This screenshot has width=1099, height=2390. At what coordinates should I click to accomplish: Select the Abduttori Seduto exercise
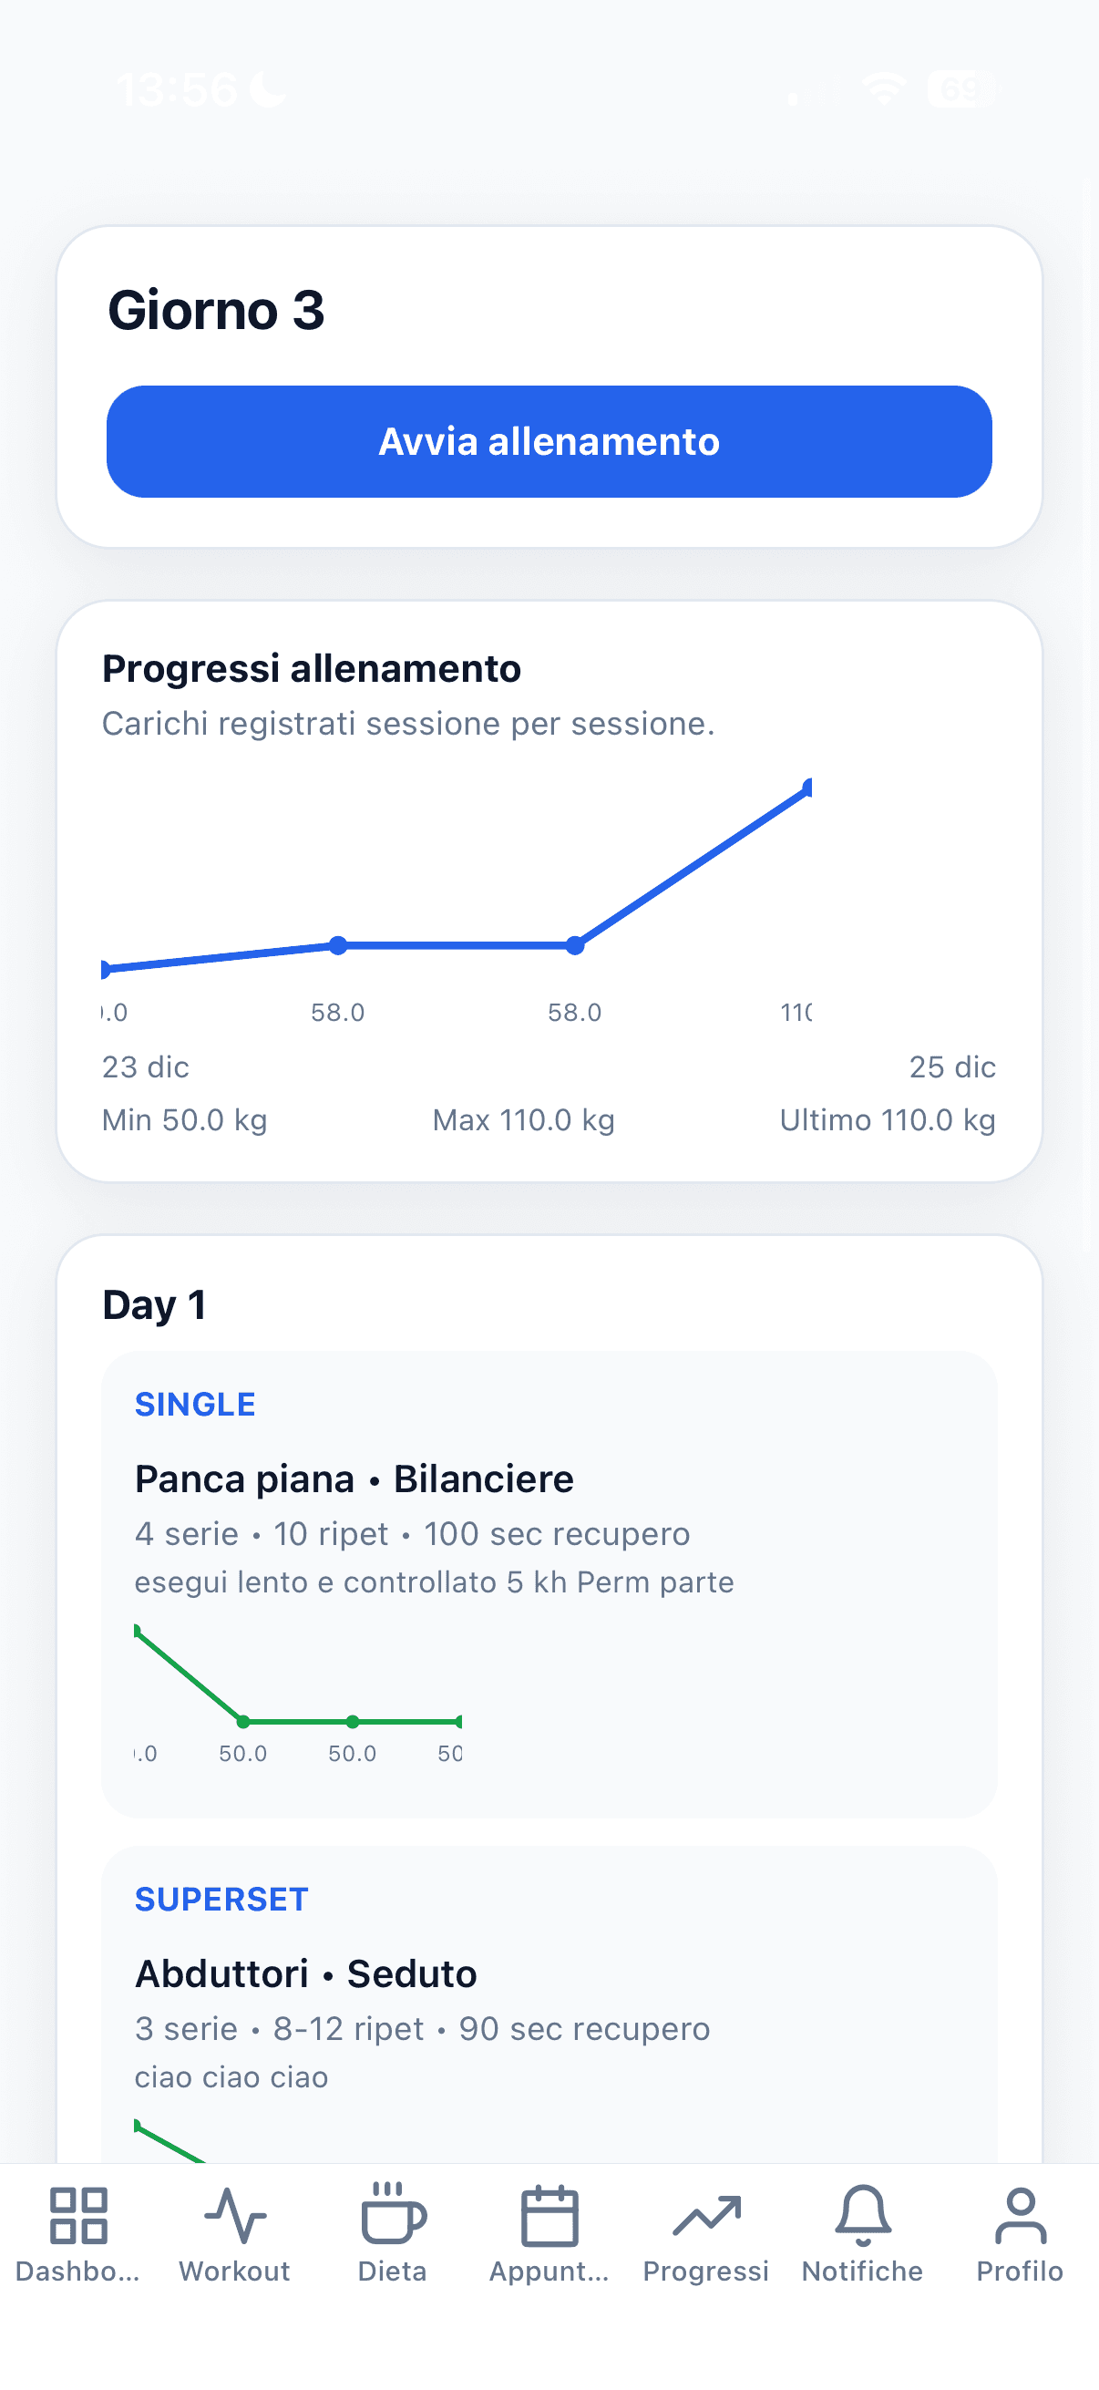305,1973
